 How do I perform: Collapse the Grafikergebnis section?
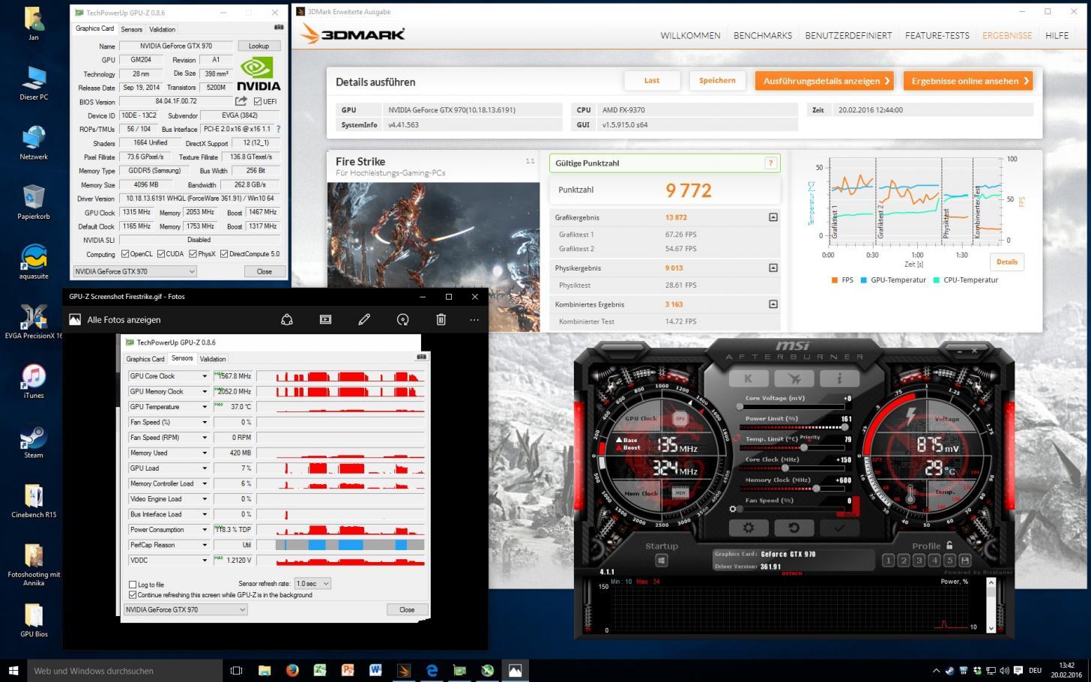point(773,217)
